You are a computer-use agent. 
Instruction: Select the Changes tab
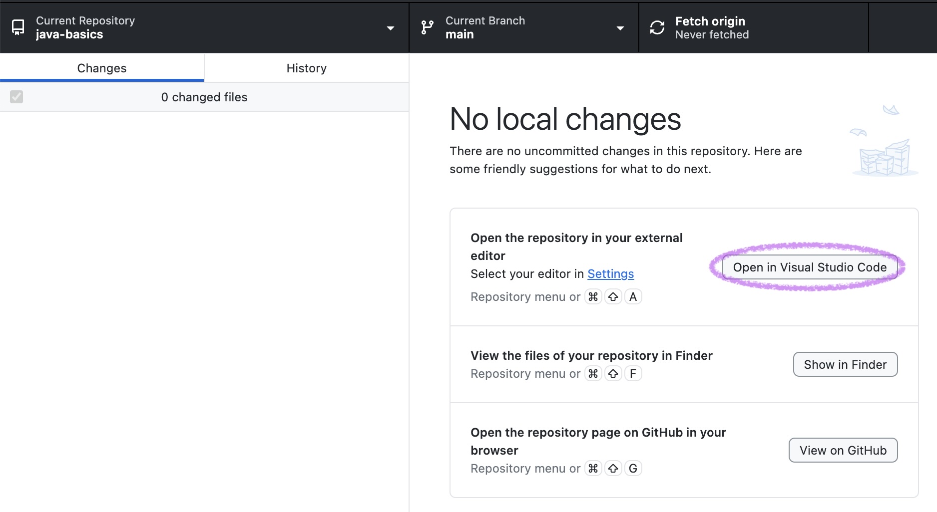pos(101,68)
